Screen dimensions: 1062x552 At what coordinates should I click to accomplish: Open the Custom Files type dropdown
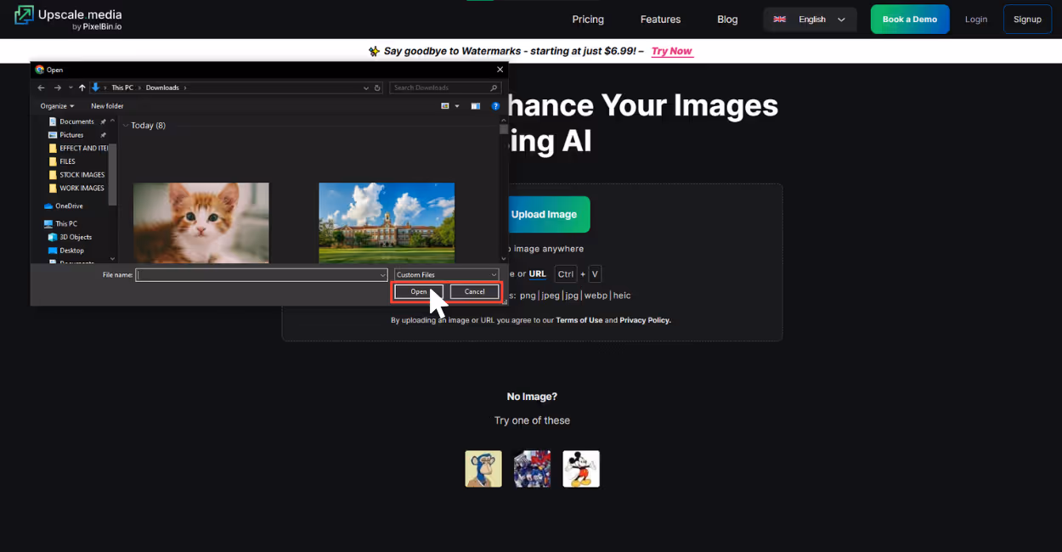[447, 274]
